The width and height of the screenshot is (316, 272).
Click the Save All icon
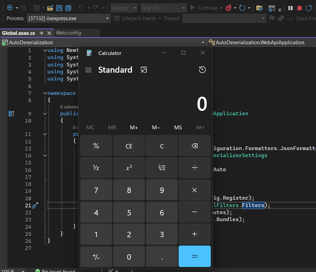(x=68, y=8)
